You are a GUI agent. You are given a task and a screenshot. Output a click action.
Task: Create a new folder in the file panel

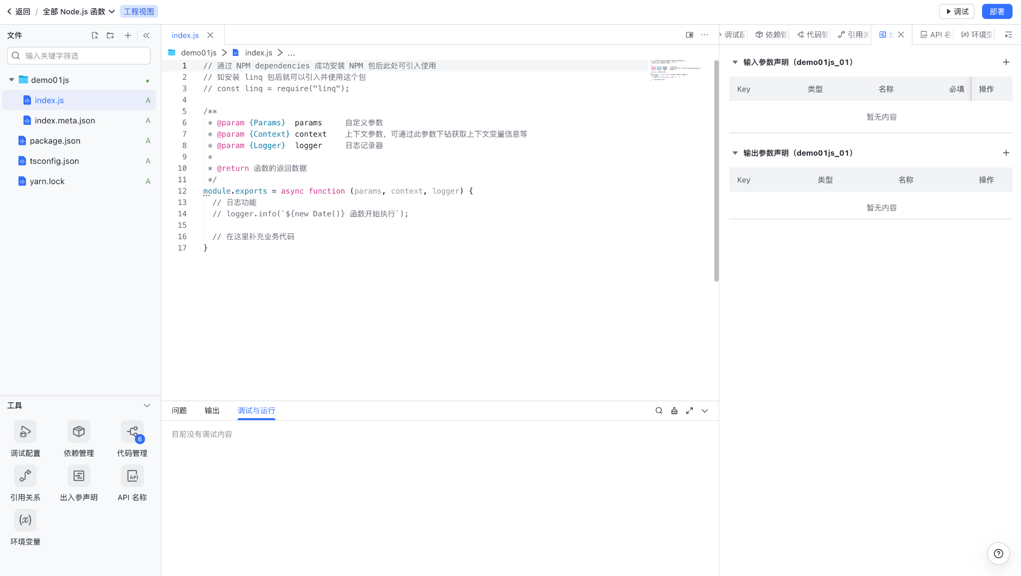[x=110, y=35]
